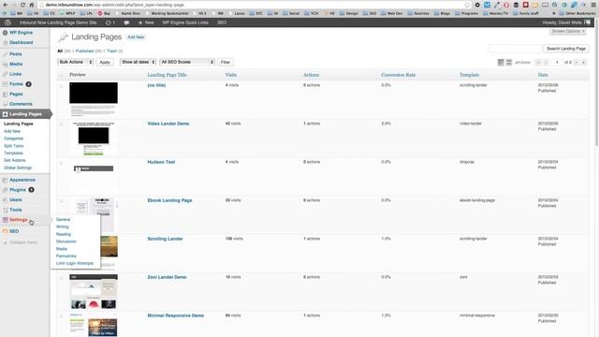Viewport: 599px width, 337px height.
Task: Open the WordPress logo menu in admin bar
Action: click(7, 22)
